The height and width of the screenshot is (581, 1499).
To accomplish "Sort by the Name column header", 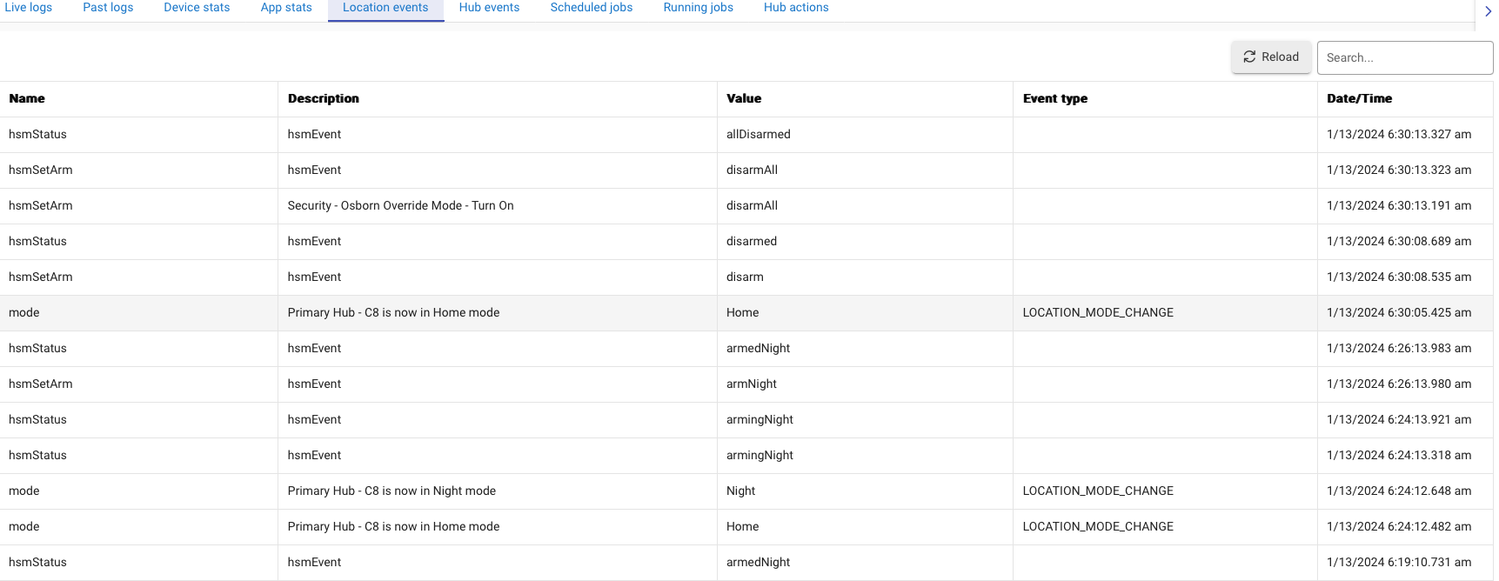I will click(x=27, y=99).
